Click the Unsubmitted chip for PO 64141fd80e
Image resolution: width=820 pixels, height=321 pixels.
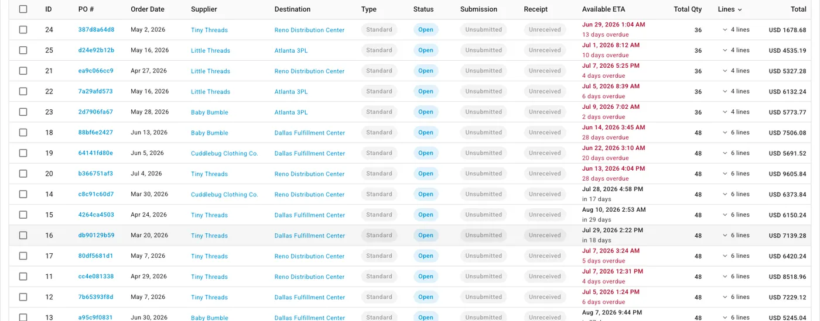pos(483,153)
